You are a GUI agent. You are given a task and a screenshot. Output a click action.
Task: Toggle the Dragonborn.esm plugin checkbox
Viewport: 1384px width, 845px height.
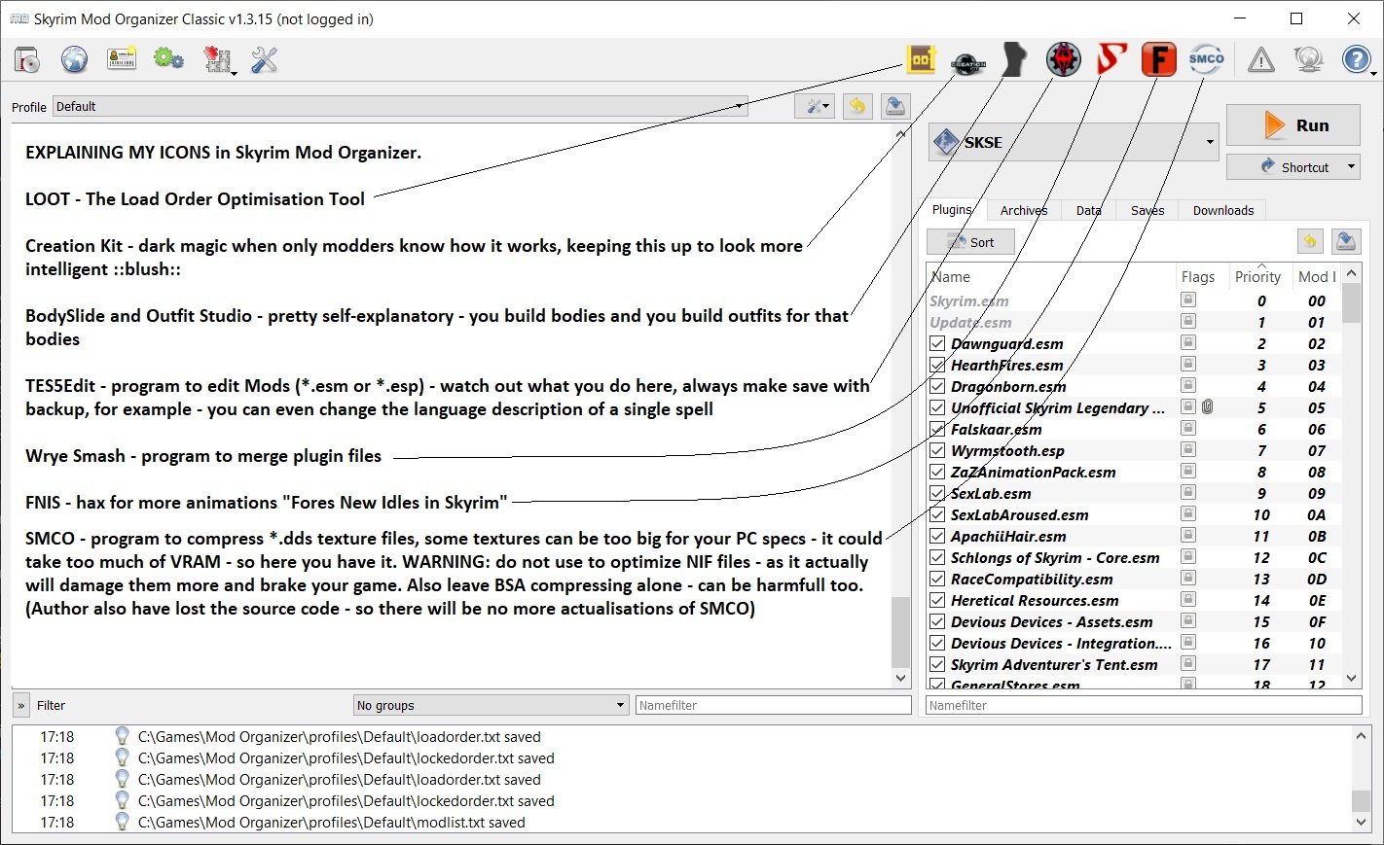point(937,386)
